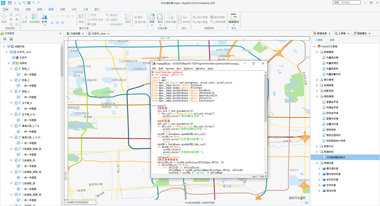Open the map scale combo box
The image size is (380, 206).
tap(80, 202)
